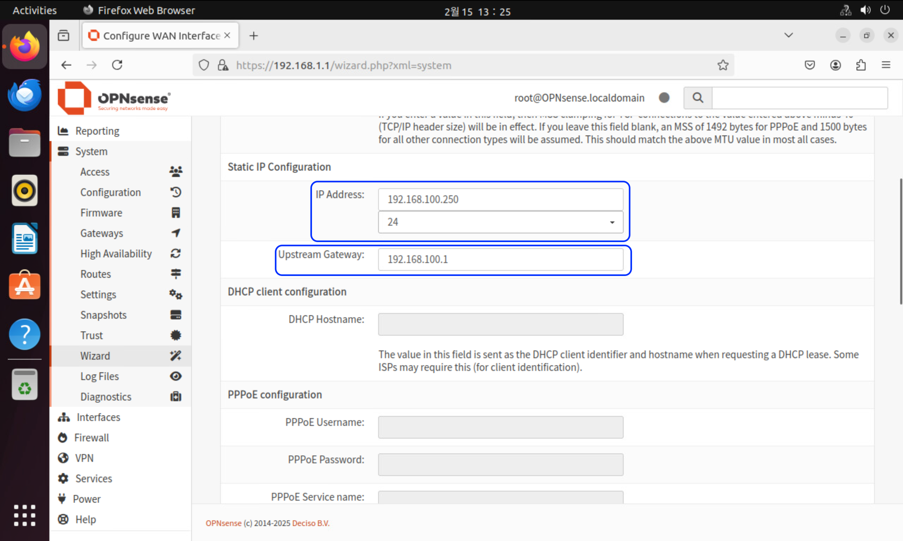Open the Firefox hamburger application menu

pos(886,65)
